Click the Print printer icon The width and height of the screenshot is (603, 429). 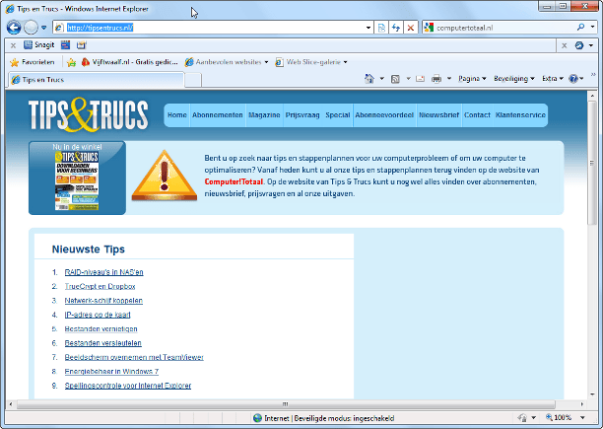point(436,79)
